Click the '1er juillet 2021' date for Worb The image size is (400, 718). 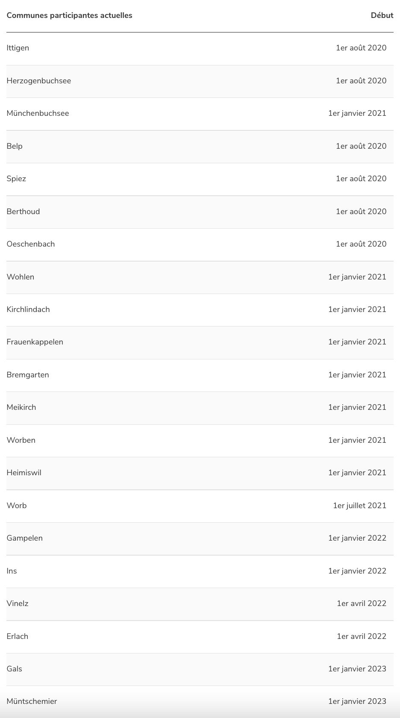360,506
